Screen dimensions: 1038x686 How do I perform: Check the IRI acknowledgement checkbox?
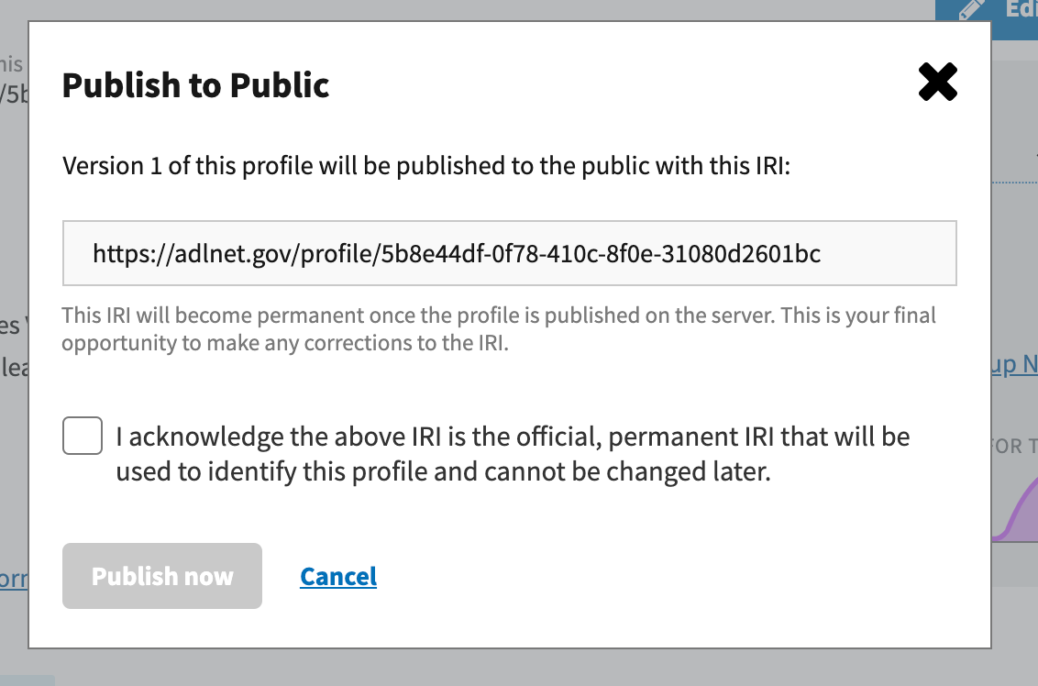click(83, 436)
